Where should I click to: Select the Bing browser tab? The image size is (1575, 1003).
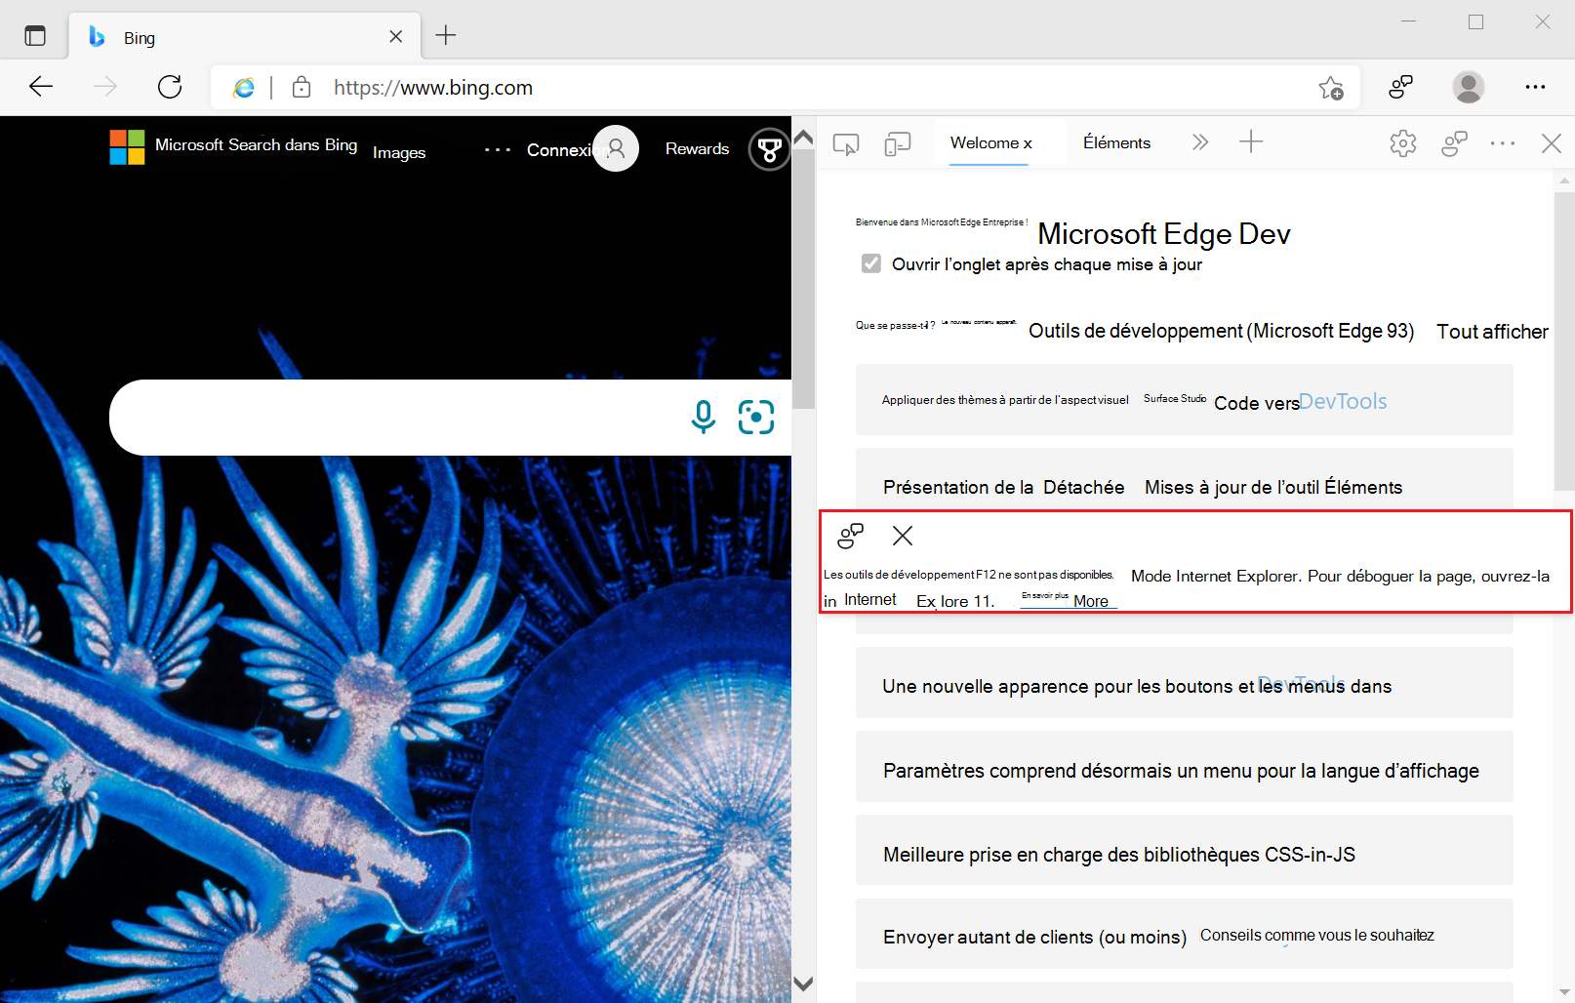pos(244,37)
